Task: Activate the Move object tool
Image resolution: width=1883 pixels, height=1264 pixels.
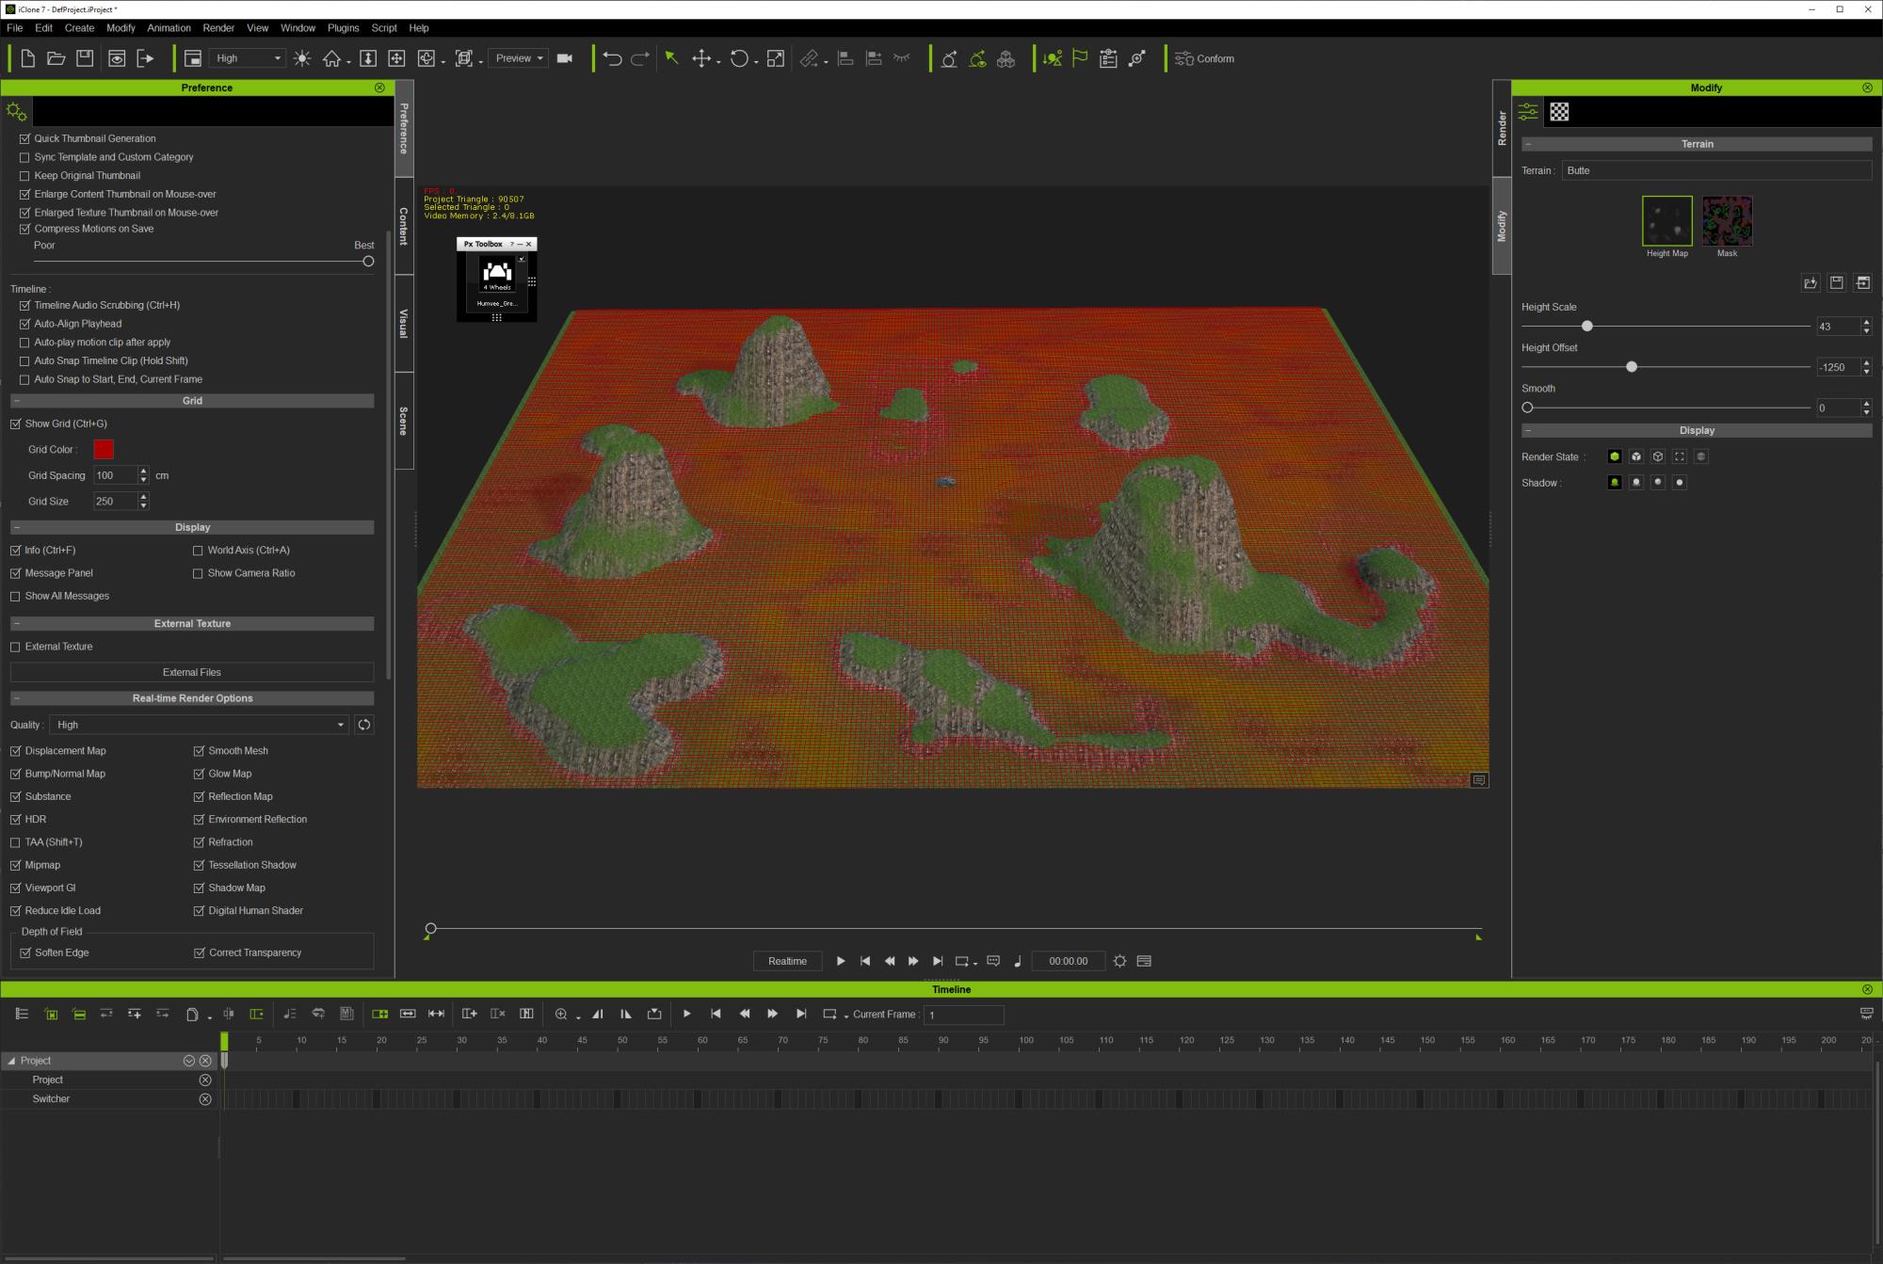Action: click(701, 58)
